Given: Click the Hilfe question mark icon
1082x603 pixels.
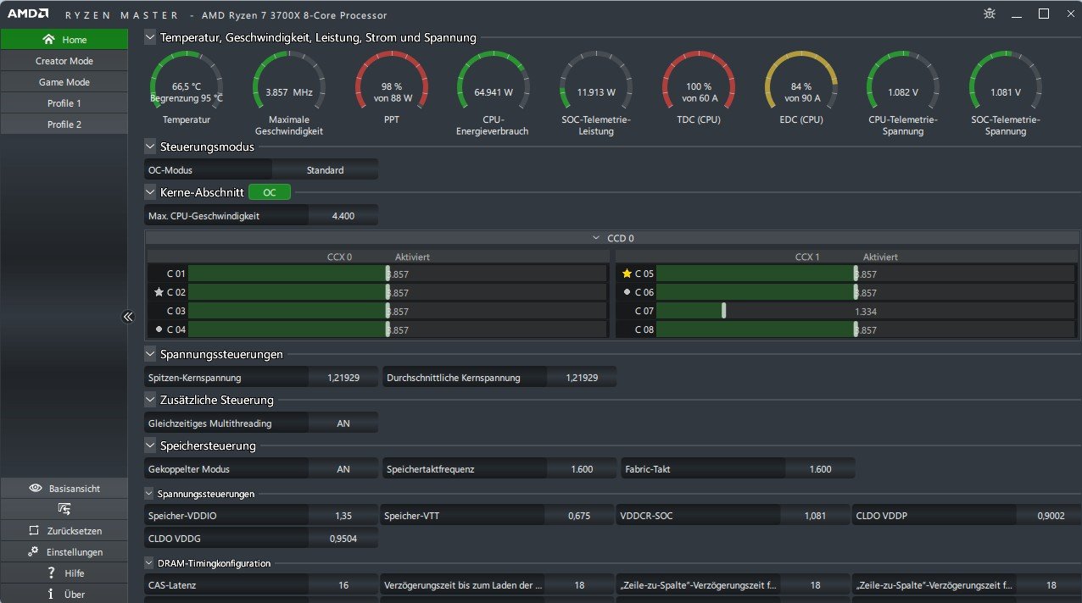Looking at the screenshot, I should click(51, 573).
